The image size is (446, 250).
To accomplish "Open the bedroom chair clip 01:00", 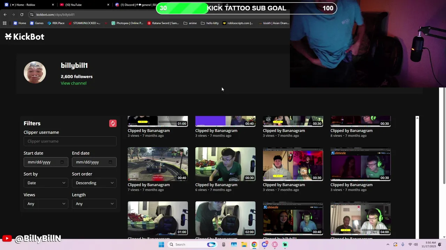I will (x=158, y=218).
